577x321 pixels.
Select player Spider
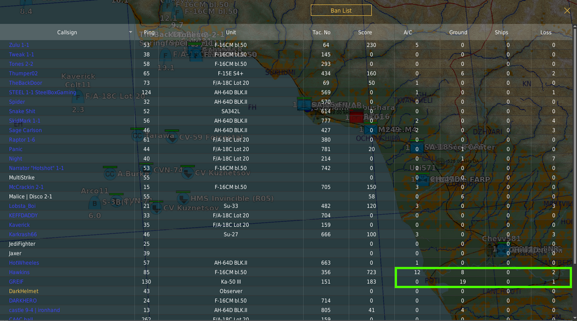click(17, 102)
